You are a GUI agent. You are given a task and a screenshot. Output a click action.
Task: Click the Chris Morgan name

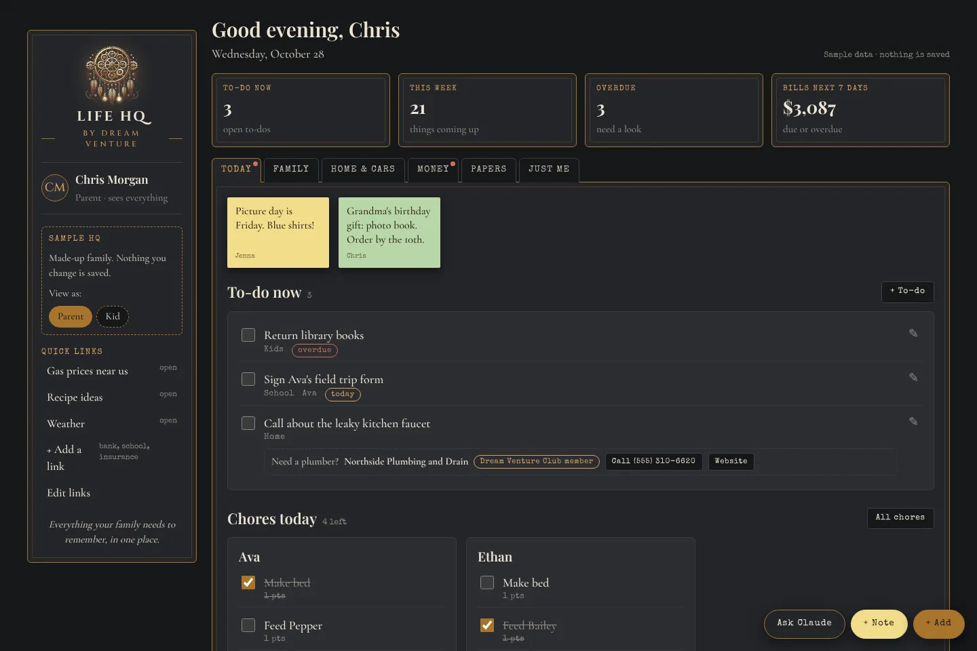(x=112, y=180)
